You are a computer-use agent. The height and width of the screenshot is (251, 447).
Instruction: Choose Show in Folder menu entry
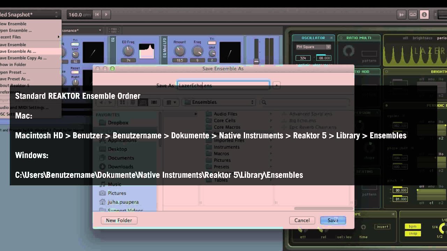(30, 64)
